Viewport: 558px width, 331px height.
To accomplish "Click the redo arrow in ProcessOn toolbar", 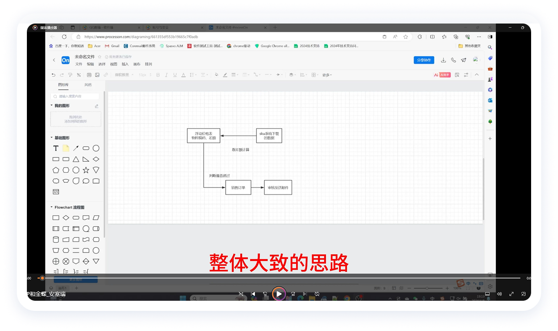I will (62, 75).
